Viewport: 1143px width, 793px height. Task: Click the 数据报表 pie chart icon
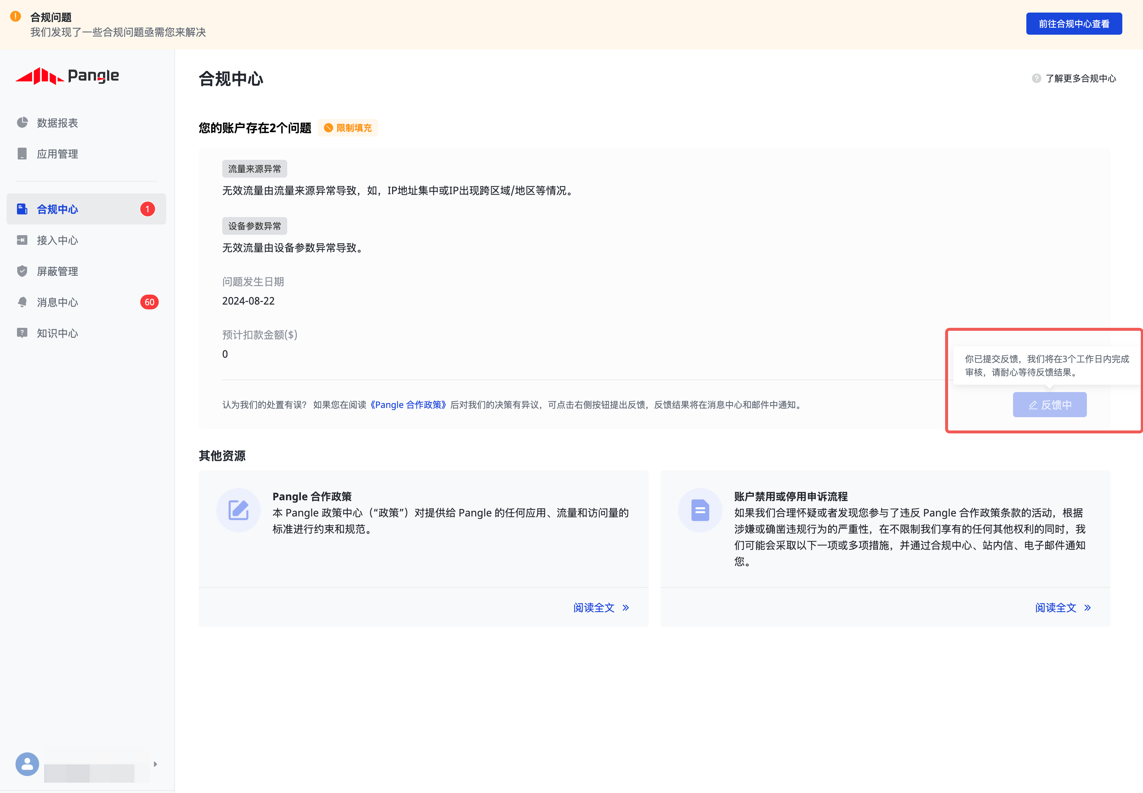click(22, 122)
